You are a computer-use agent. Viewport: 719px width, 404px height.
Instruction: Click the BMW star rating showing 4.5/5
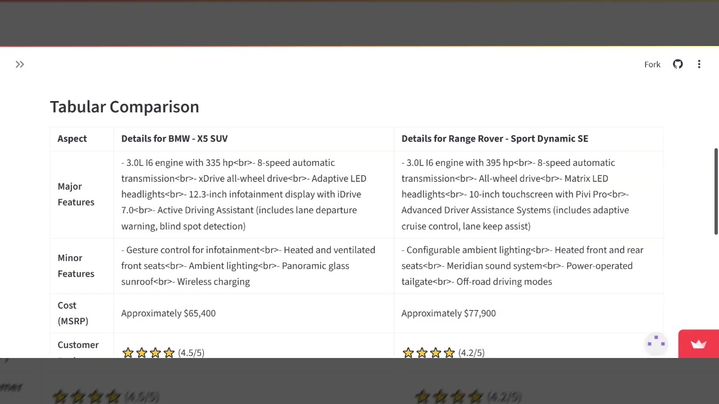coord(163,352)
